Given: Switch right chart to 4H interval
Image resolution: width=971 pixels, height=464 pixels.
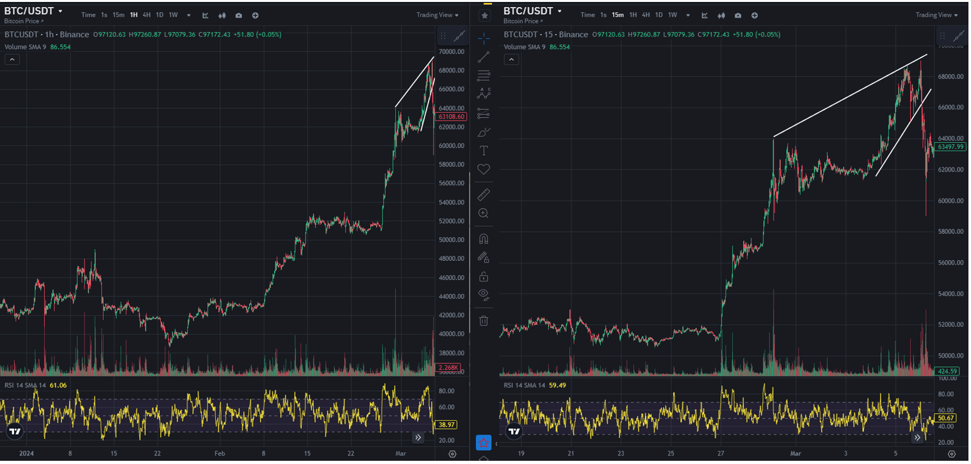Looking at the screenshot, I should point(646,15).
